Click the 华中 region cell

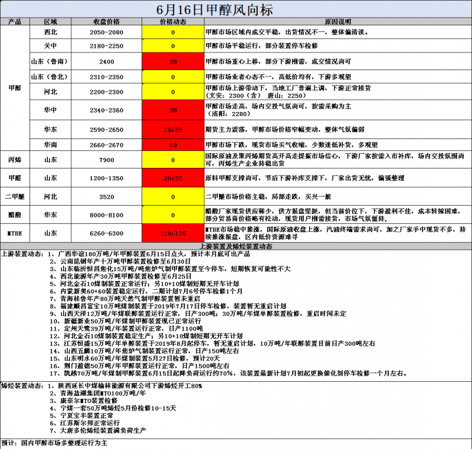coord(50,110)
